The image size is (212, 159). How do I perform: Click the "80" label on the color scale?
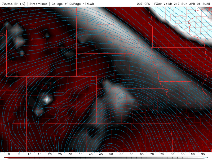coord(173,154)
